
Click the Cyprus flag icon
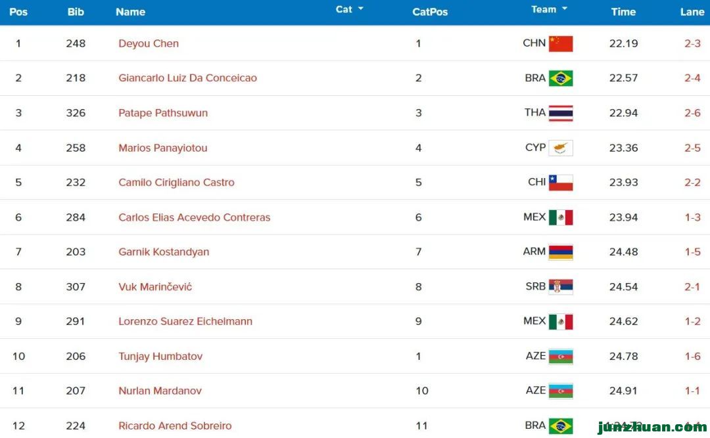561,148
